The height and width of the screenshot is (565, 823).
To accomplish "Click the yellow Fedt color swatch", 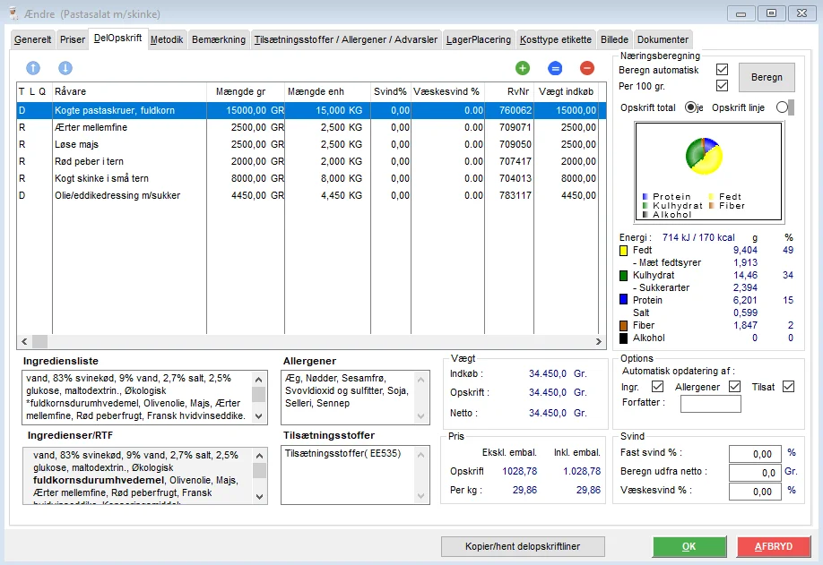I will click(625, 251).
